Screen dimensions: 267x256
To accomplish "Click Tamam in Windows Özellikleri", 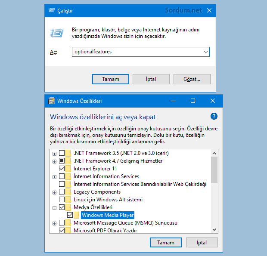I will click(166, 242).
